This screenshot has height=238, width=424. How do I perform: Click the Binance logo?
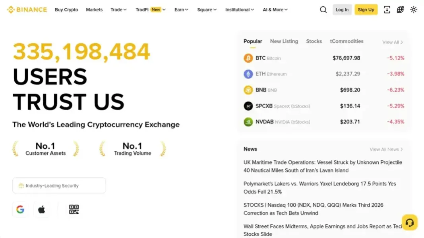(x=27, y=10)
